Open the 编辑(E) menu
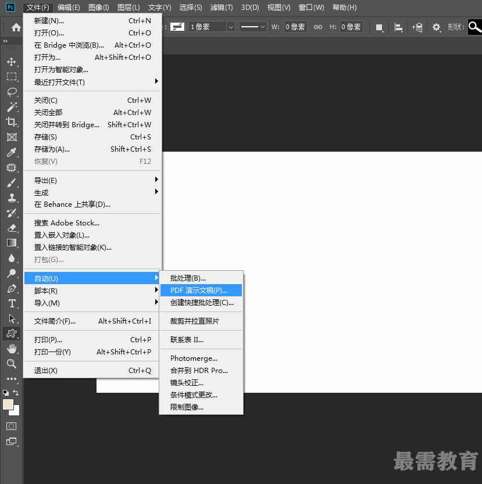Screen dimensions: 482x484 69,8
